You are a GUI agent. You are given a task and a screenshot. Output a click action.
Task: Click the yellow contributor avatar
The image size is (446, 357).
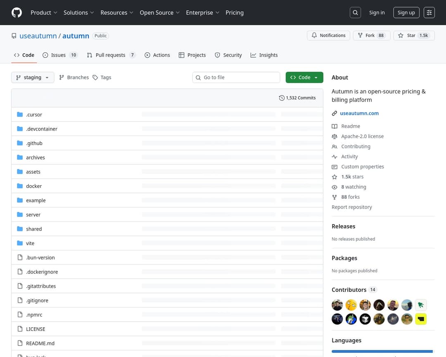(421, 319)
